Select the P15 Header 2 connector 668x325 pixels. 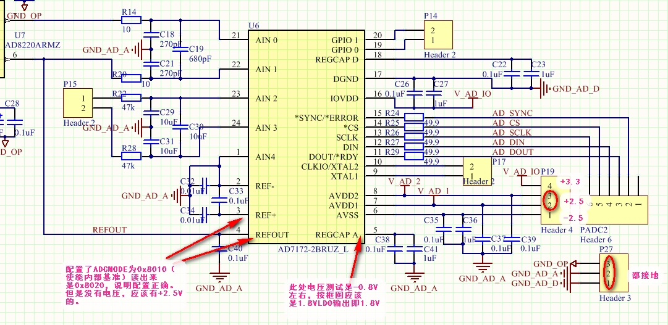coord(78,102)
